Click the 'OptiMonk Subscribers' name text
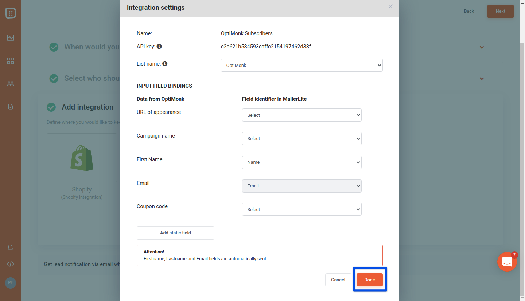The height and width of the screenshot is (301, 525). tap(247, 33)
